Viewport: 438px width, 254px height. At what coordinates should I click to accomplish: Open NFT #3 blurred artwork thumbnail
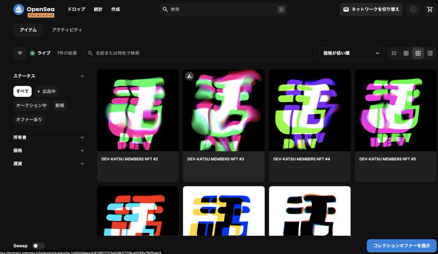tap(224, 111)
